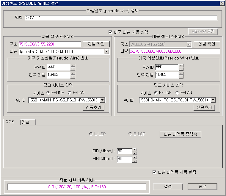
Task: Click CIR (130/130) 100 [%] status text
Action: click(x=77, y=187)
